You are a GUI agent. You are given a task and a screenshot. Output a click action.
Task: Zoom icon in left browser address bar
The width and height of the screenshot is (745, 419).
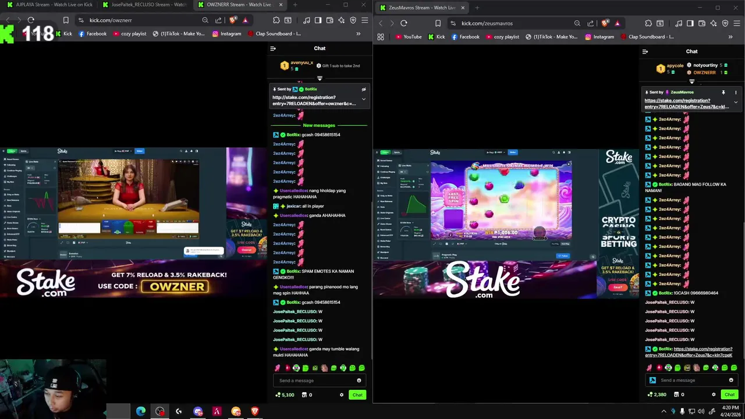pyautogui.click(x=205, y=20)
